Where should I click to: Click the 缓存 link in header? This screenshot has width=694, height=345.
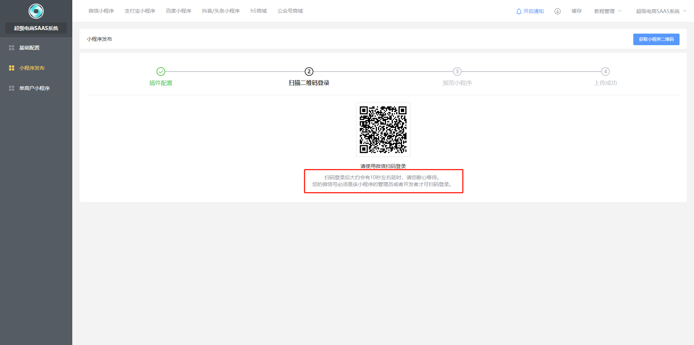[x=577, y=11]
